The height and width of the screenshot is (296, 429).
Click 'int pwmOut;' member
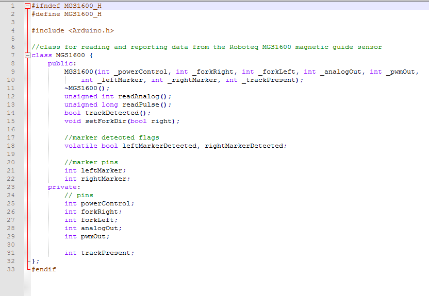[x=87, y=236]
